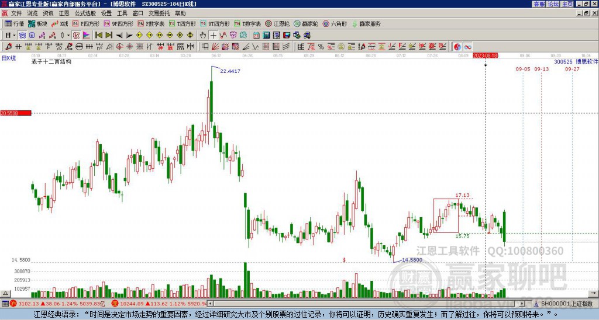Select the 09-27 time cycle marker
Screen dimensions: 599x320
pos(572,69)
